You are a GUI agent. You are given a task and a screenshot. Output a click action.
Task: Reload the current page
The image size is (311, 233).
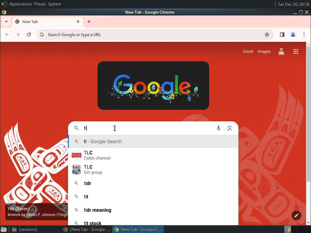(29, 35)
